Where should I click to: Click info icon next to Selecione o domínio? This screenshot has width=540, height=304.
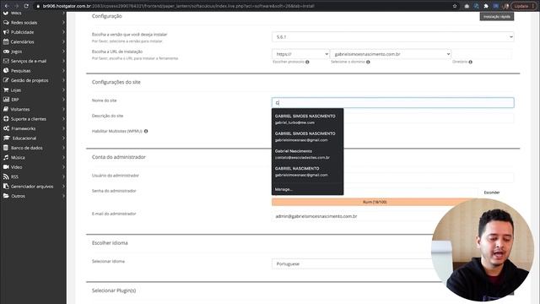click(368, 62)
